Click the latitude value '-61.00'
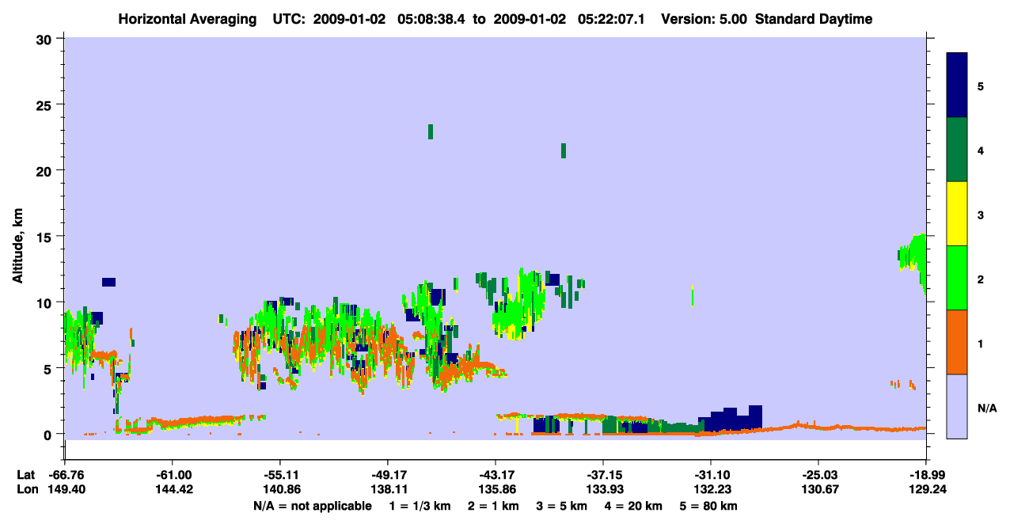Viewport: 1029px width, 528px height. pyautogui.click(x=173, y=475)
